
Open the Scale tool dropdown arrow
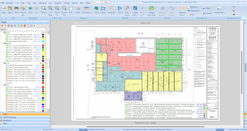pos(78,15)
